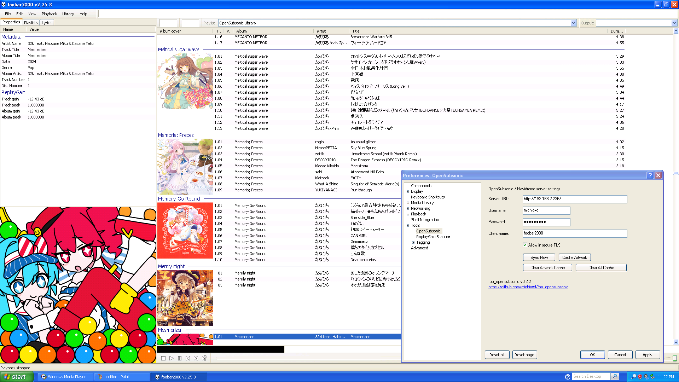Click the large Mesmerizer artwork panel
The image size is (679, 382).
coord(78,285)
